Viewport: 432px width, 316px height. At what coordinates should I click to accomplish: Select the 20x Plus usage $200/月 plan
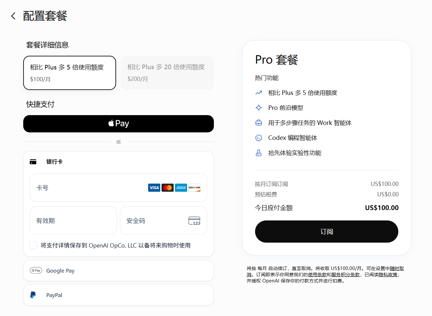click(167, 73)
